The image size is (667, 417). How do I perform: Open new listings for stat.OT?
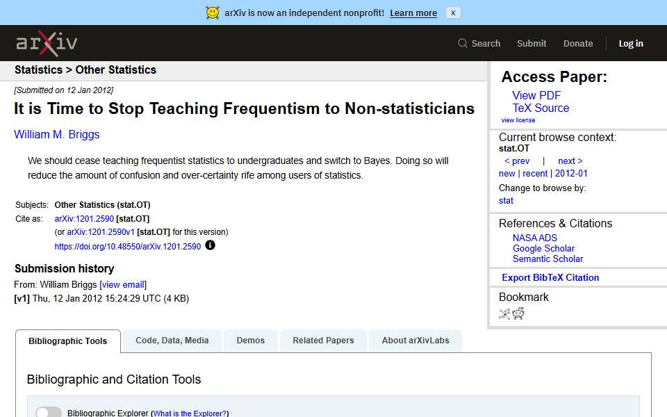click(507, 174)
